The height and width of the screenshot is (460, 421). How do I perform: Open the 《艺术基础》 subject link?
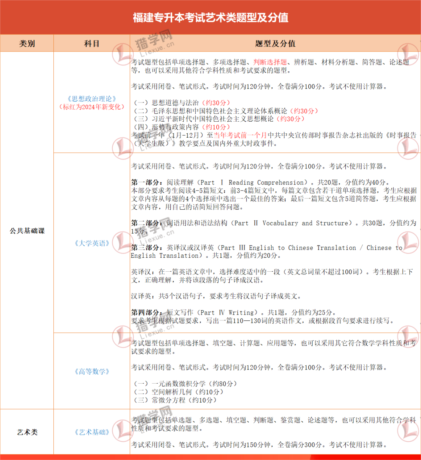coord(92,432)
